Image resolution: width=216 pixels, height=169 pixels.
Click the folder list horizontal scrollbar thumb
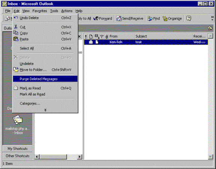[53, 157]
